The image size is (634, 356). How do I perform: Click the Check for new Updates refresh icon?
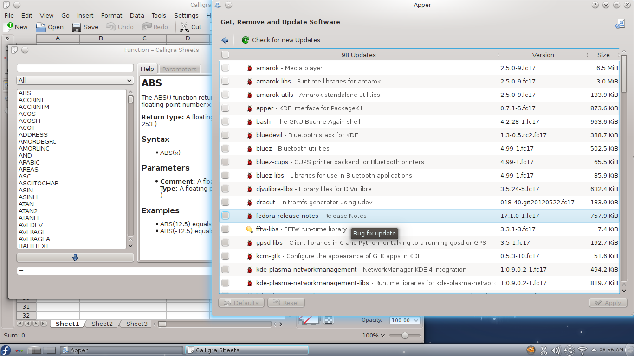click(x=246, y=40)
